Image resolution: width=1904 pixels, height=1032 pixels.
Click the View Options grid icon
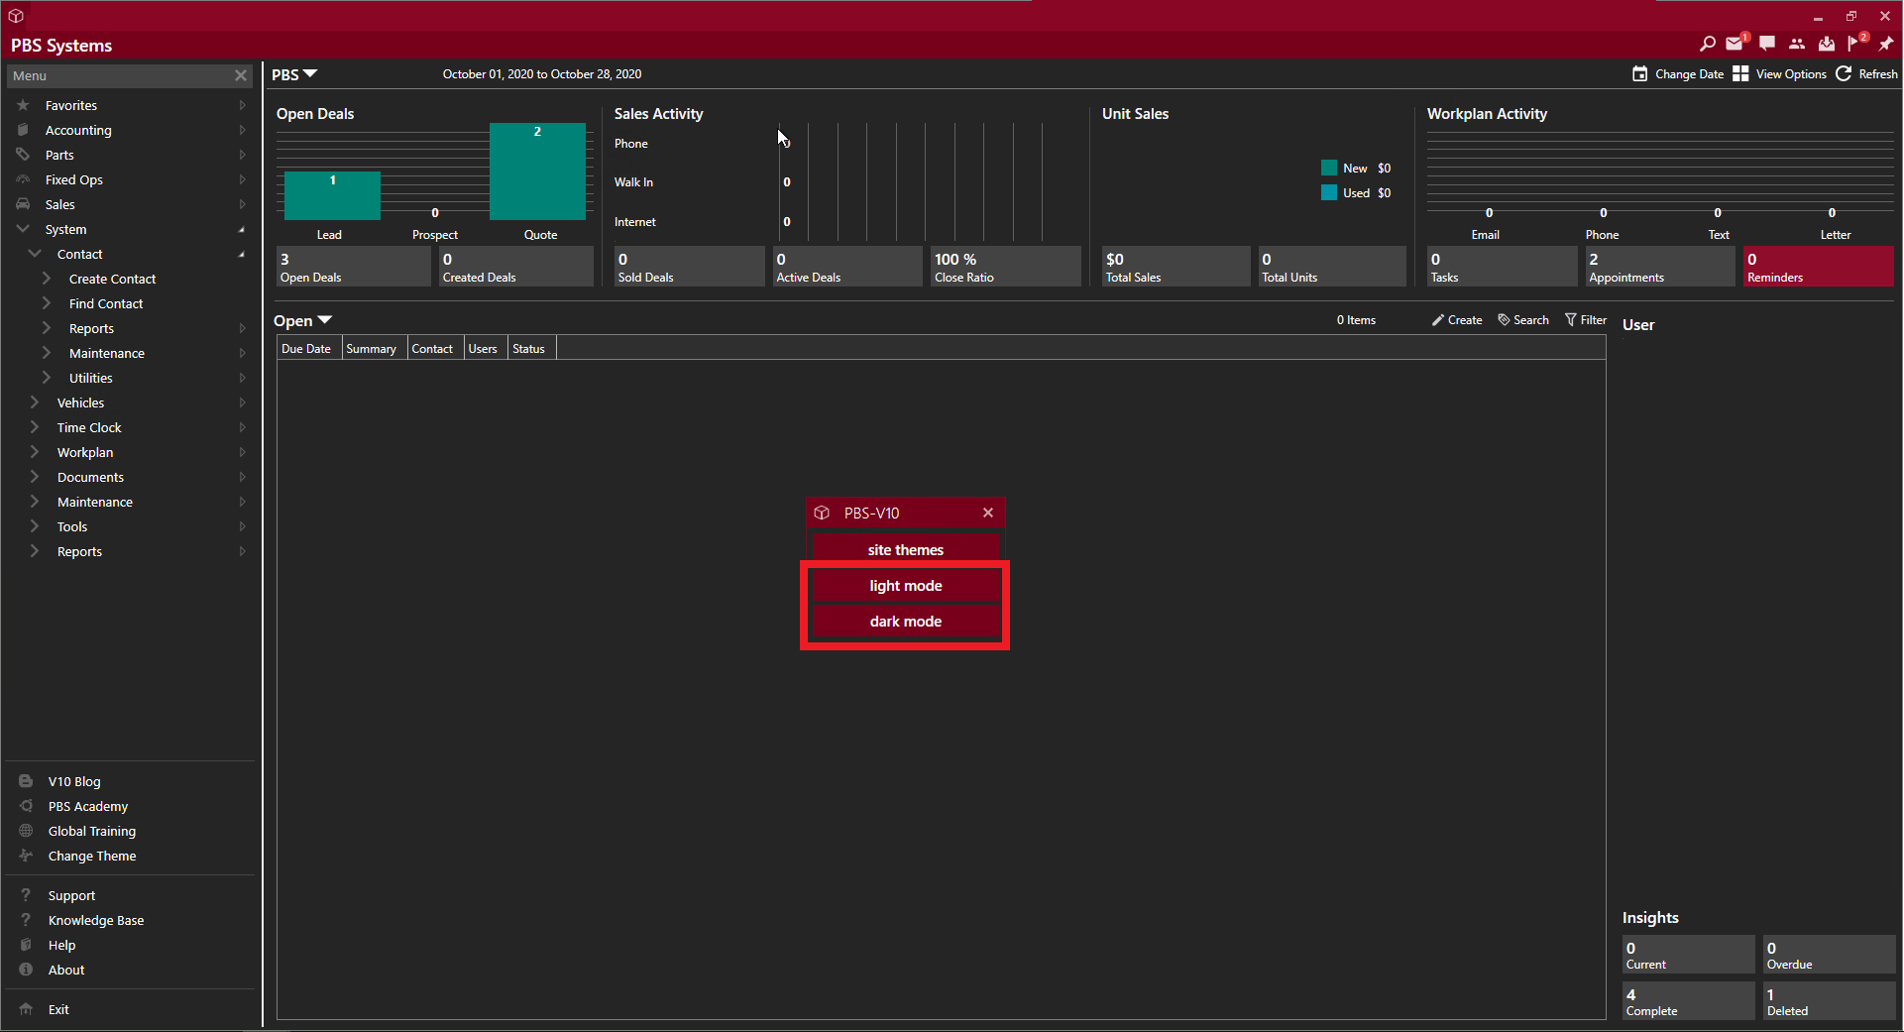click(x=1740, y=74)
